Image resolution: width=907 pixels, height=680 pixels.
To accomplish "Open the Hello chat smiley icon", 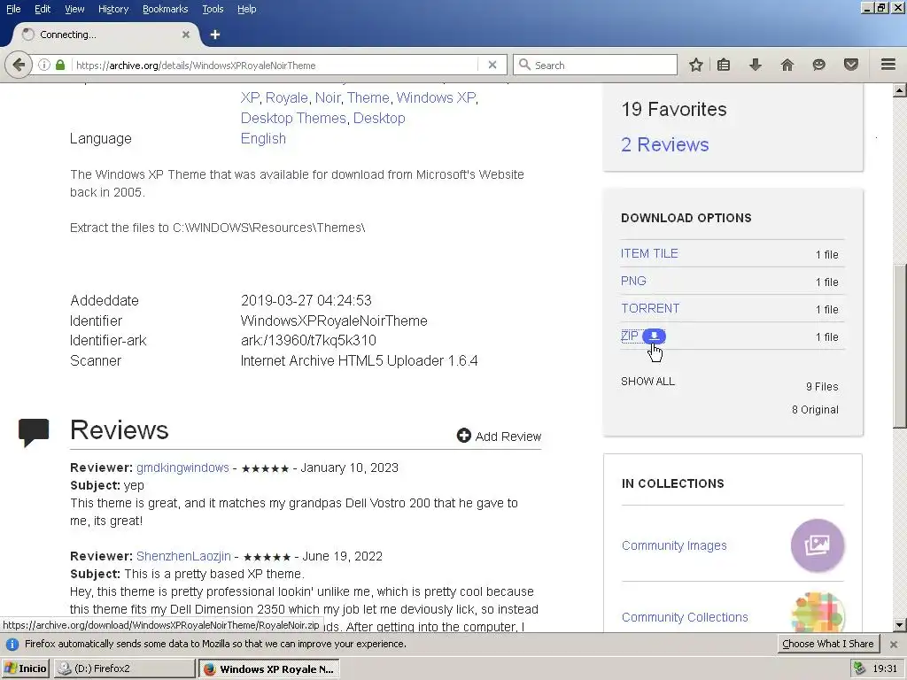I will click(x=818, y=65).
